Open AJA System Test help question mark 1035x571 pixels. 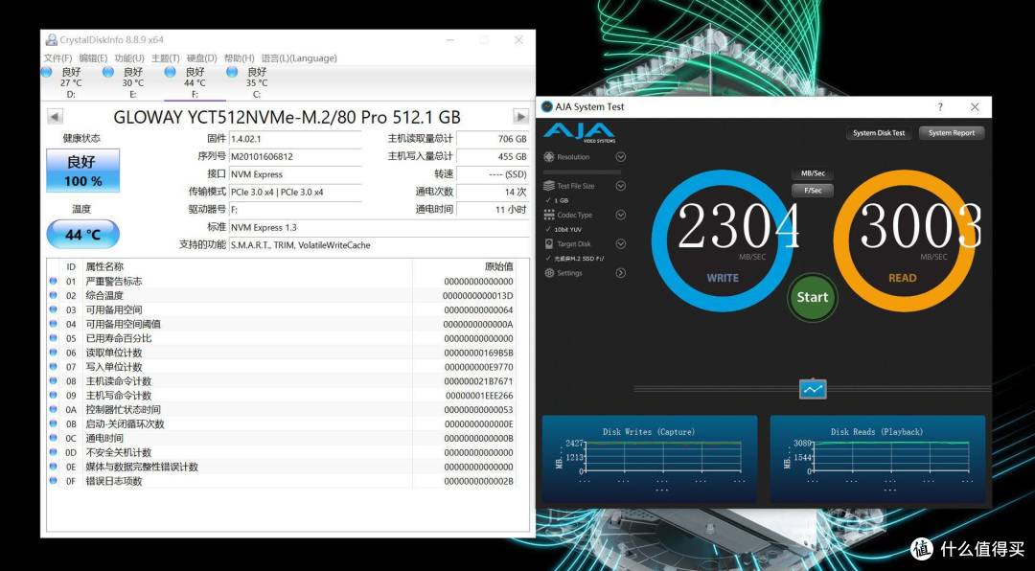[x=940, y=107]
